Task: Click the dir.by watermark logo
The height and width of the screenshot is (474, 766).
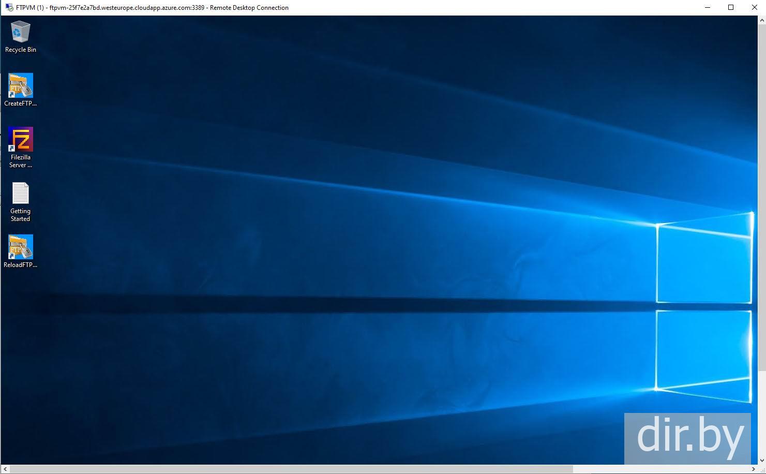Action: coord(687,438)
